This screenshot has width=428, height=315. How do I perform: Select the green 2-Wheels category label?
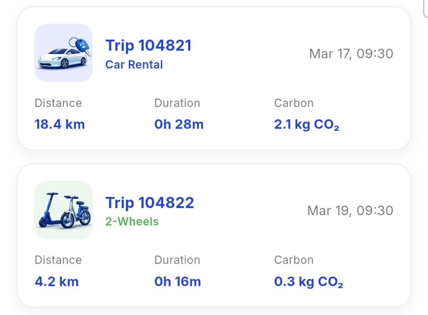pos(132,221)
